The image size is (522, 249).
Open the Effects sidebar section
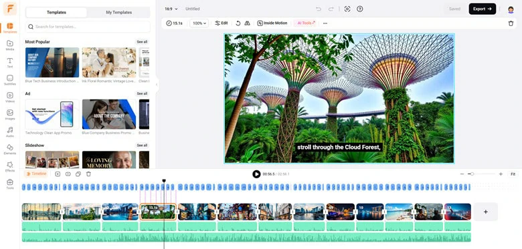point(9,166)
